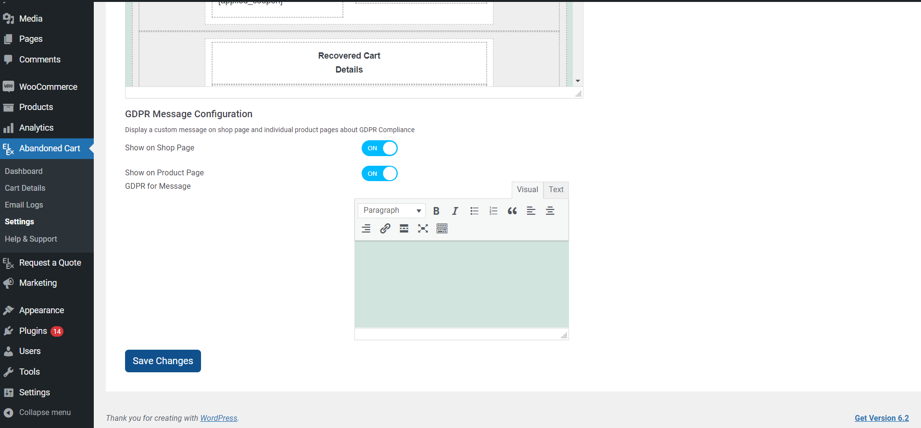Turn off Show on Product Page toggle
The width and height of the screenshot is (921, 428).
(379, 173)
